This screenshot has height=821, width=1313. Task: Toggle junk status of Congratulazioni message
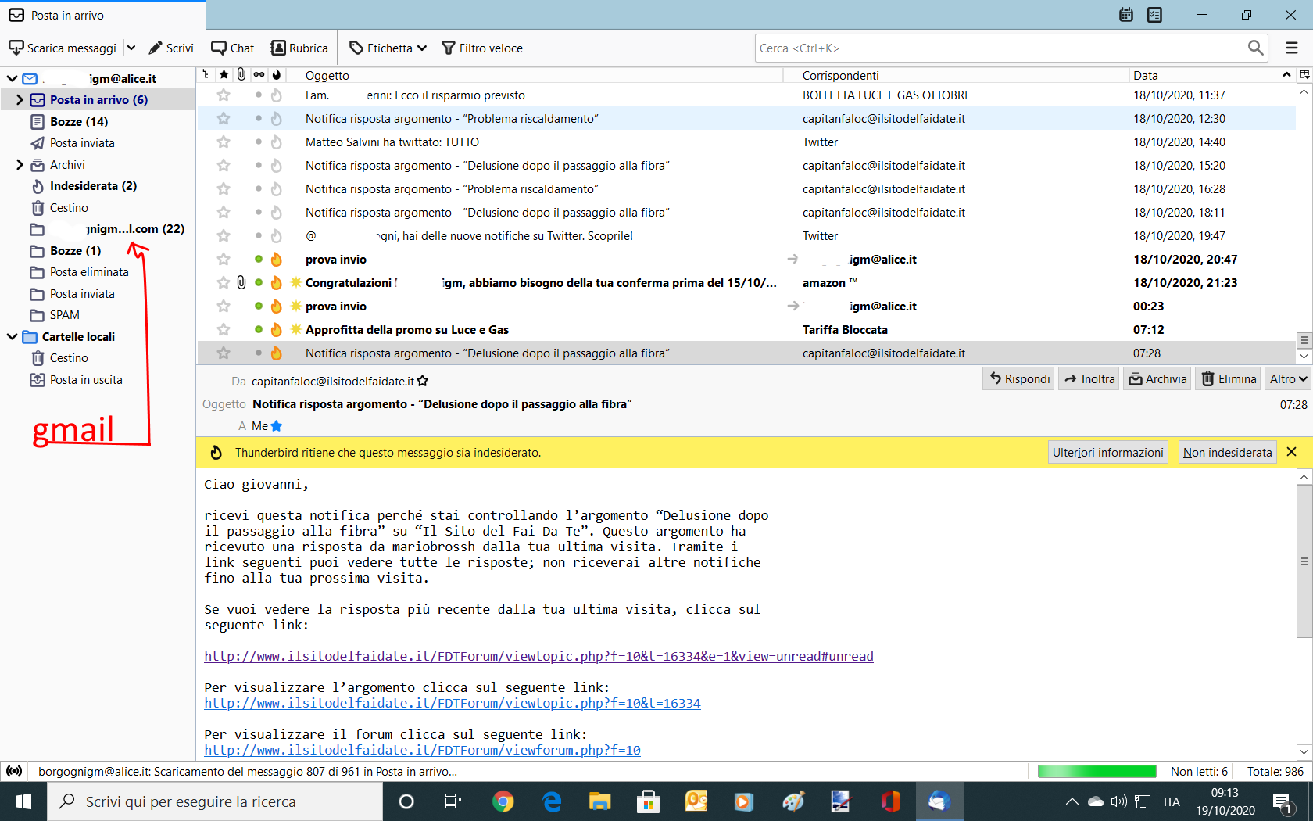point(276,282)
